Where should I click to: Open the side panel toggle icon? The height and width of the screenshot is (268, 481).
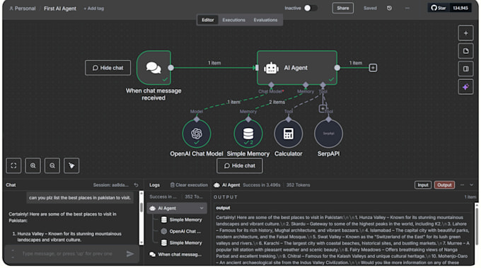465,69
